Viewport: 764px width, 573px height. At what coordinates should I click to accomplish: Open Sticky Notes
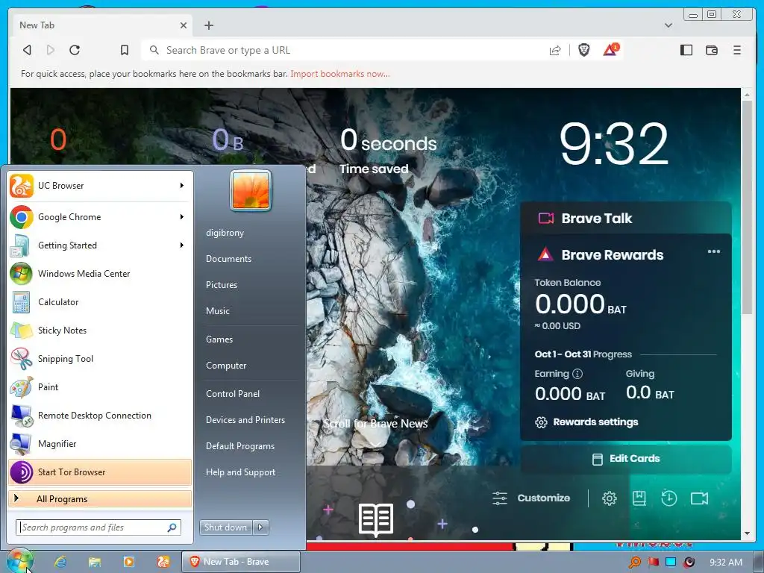(x=100, y=331)
